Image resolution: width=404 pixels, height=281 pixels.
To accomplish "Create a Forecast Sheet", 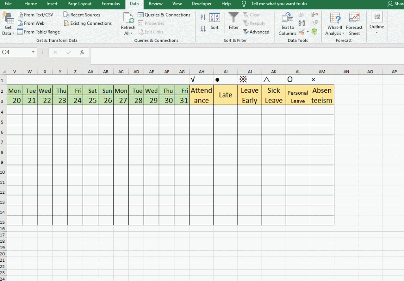I will click(354, 24).
